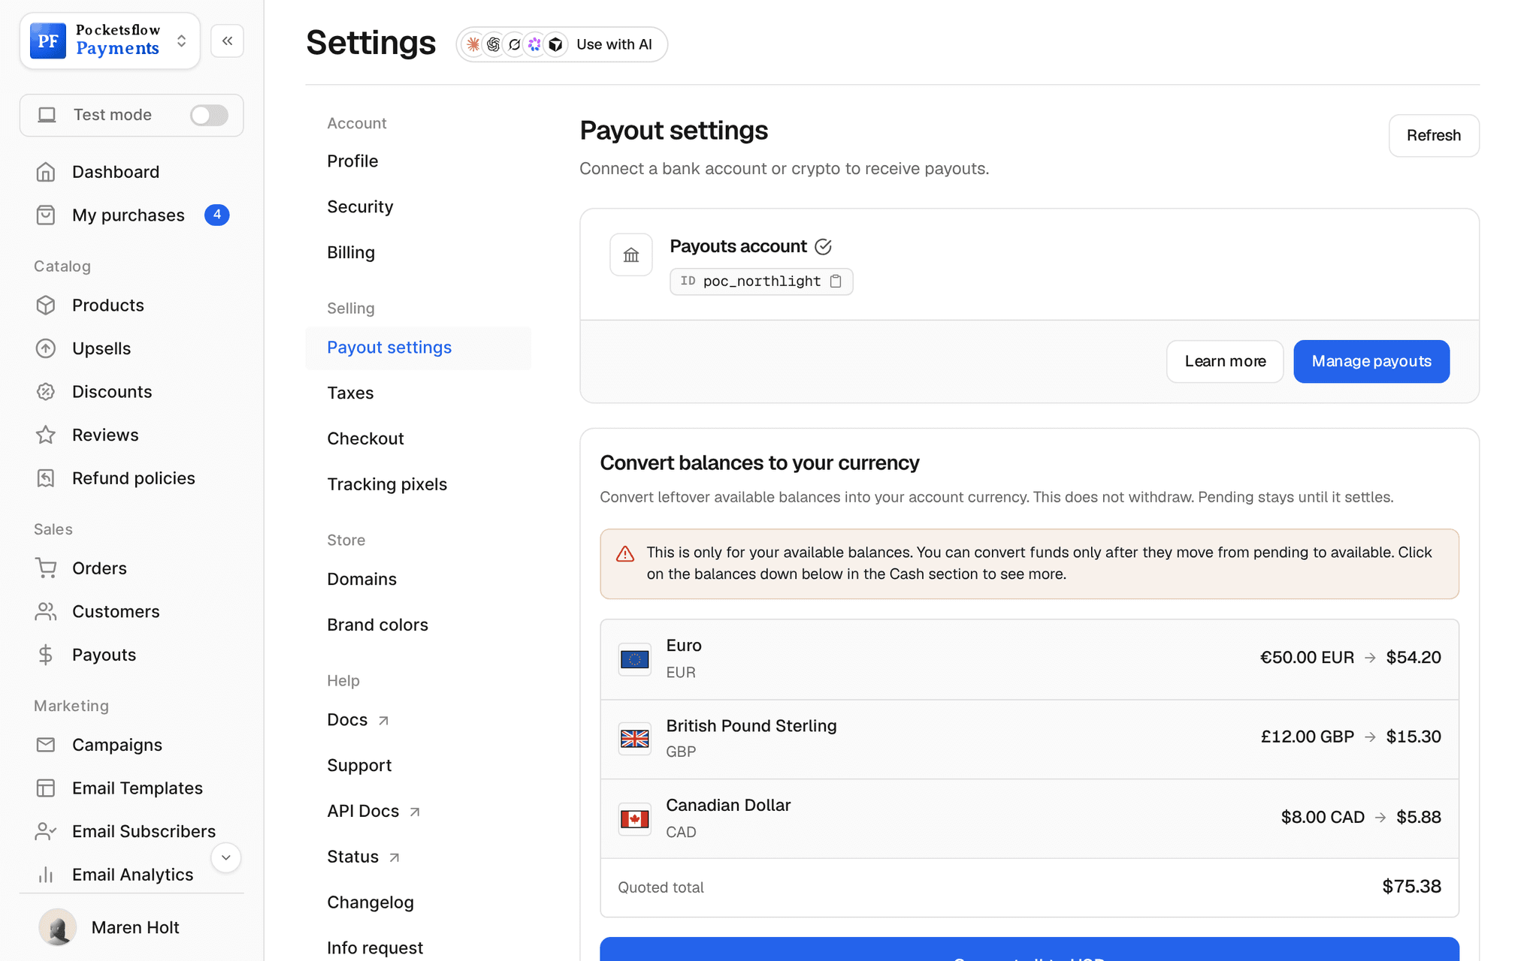Click the Payouts dollar icon
This screenshot has width=1539, height=961.
46,655
